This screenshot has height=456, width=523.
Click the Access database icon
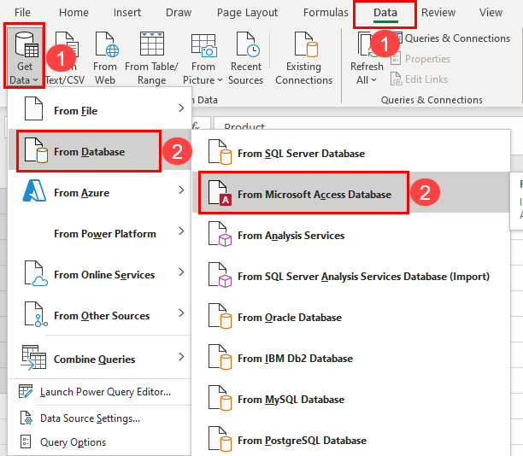pos(220,193)
